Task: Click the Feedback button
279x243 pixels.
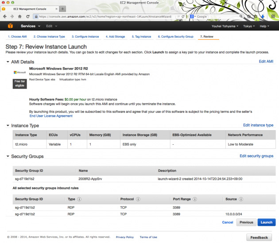Action: click(259, 238)
